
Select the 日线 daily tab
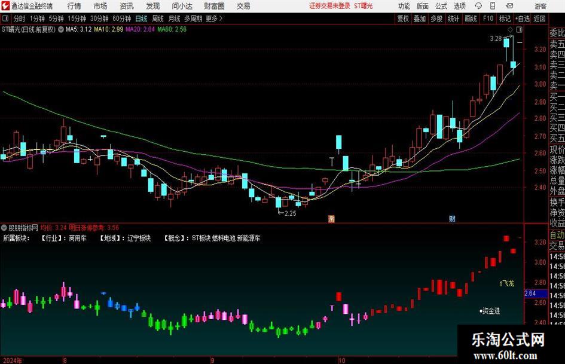(141, 19)
